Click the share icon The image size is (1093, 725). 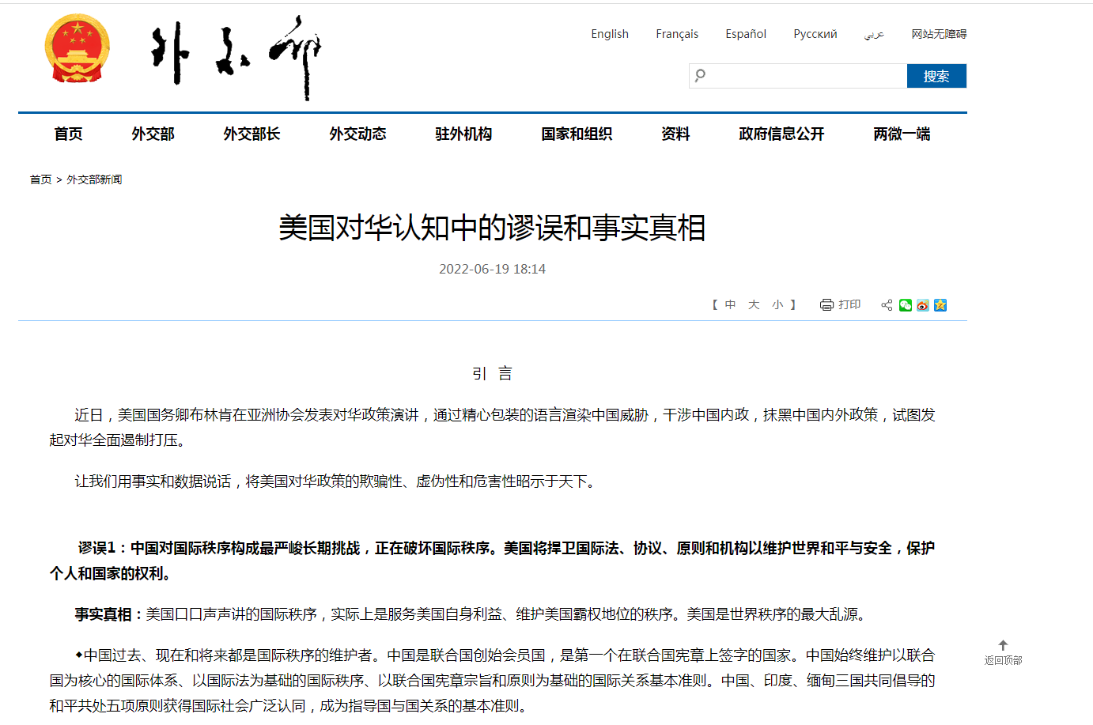(887, 305)
